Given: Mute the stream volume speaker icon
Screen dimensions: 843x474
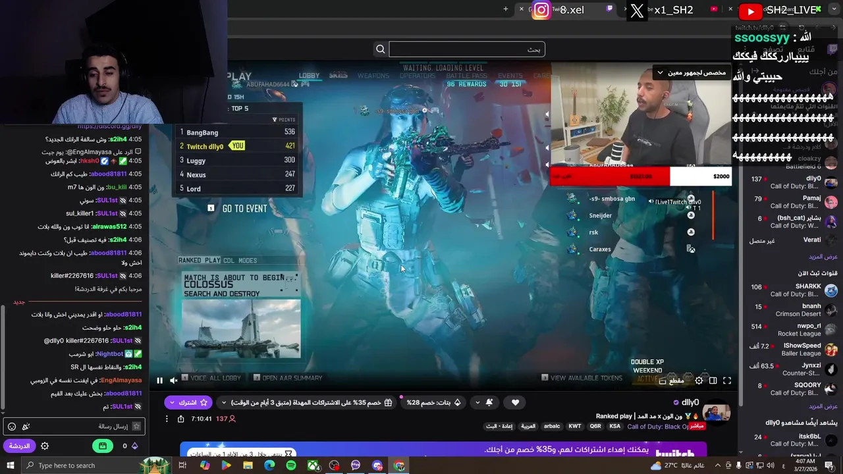Looking at the screenshot, I should coord(174,381).
